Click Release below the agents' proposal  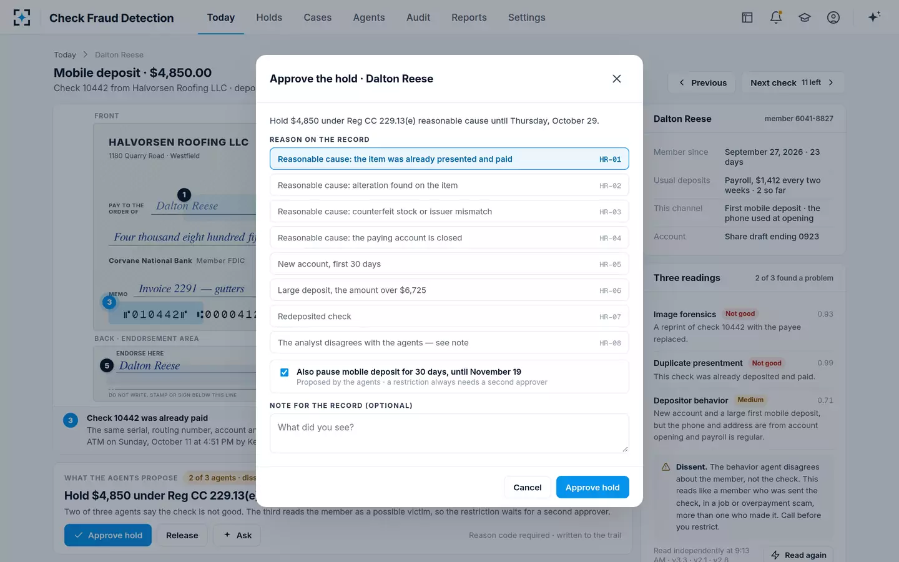click(x=182, y=535)
